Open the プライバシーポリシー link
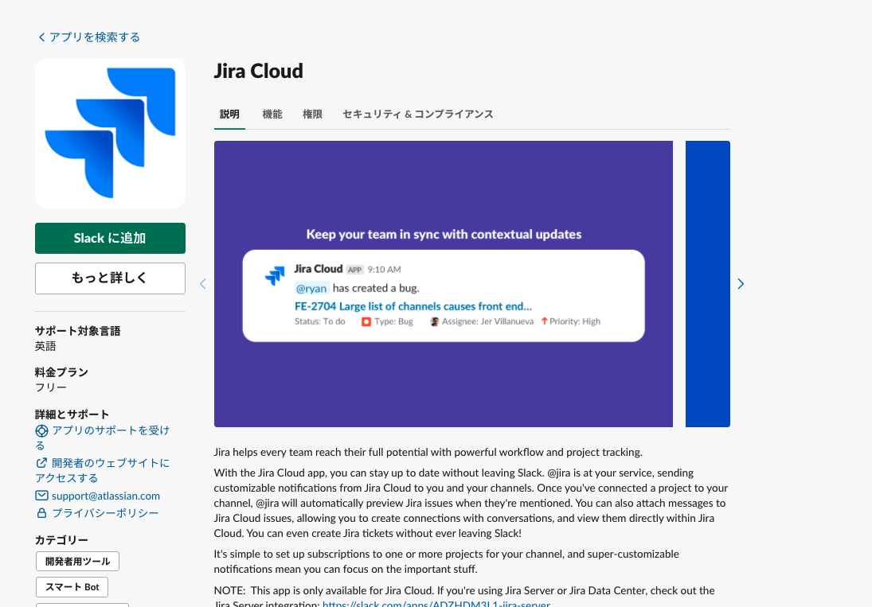872x607 pixels. click(x=105, y=513)
